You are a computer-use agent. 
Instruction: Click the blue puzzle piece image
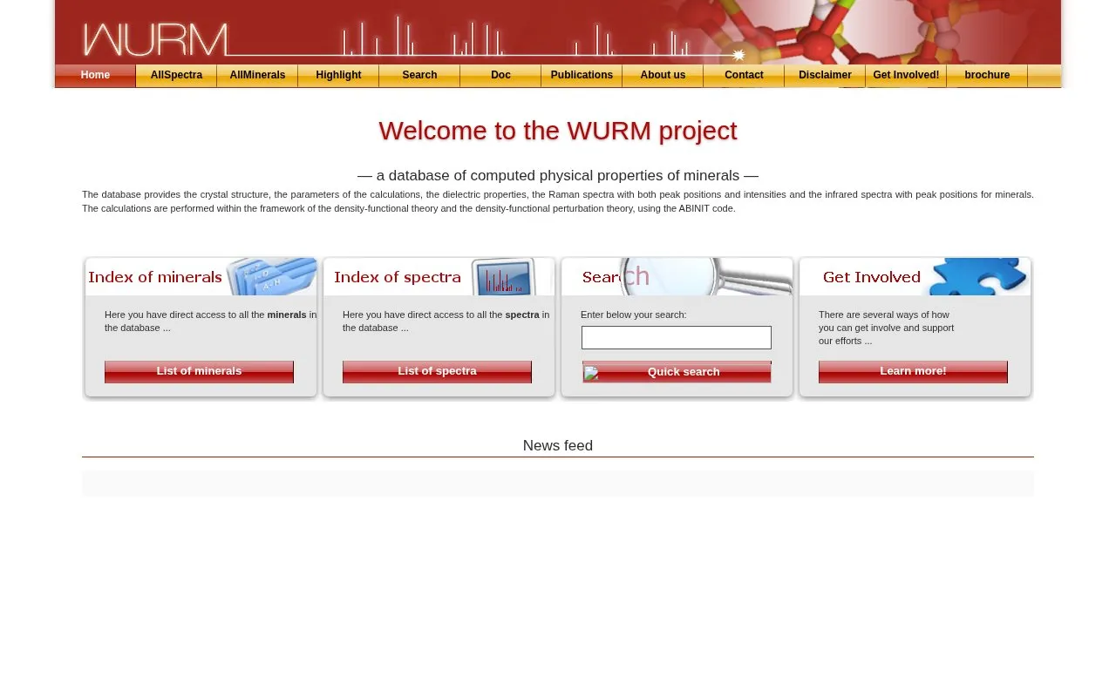(976, 276)
